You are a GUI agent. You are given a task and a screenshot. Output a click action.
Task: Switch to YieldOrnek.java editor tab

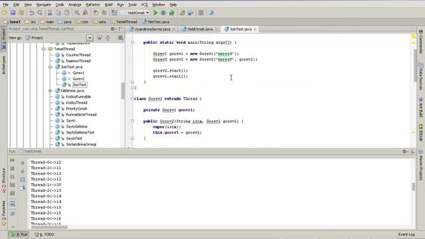199,29
